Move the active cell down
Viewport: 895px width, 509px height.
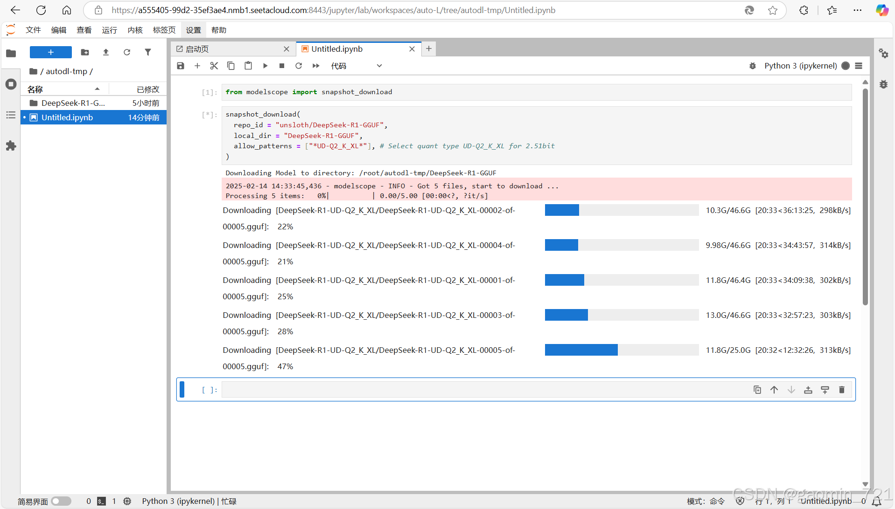pos(791,390)
